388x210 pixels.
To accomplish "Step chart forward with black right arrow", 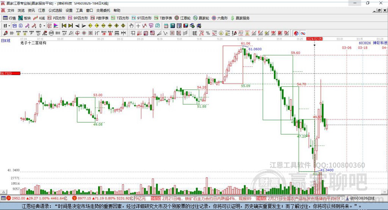I will (84, 26).
